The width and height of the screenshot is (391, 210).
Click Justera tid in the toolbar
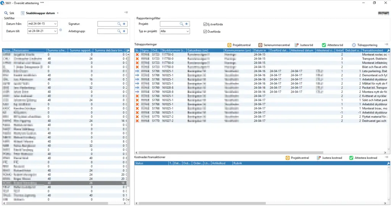tap(304, 45)
